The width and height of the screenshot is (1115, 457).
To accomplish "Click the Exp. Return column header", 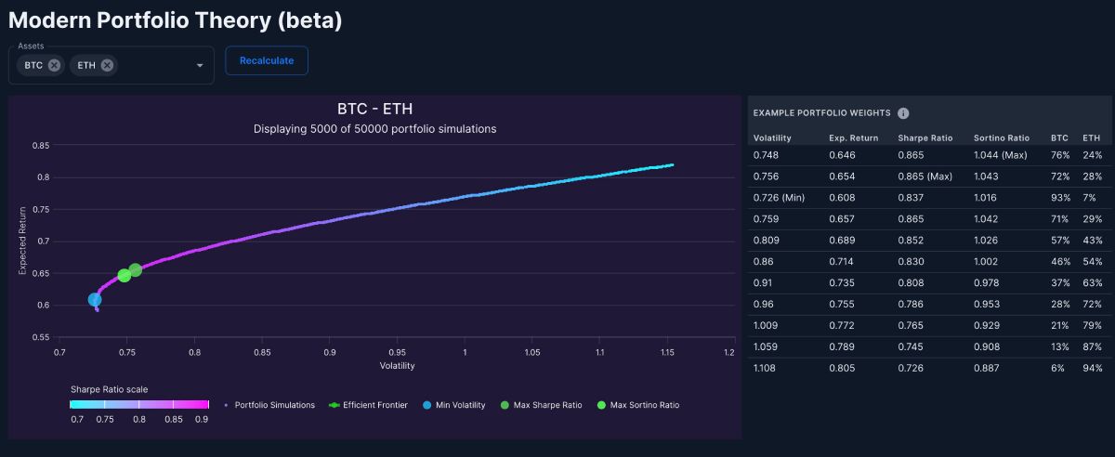I will click(854, 137).
